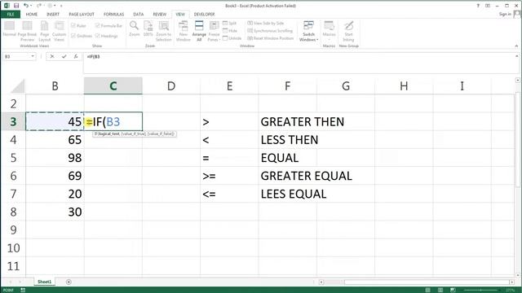Cancel the formula entry (X)
Image resolution: width=522 pixels, height=293 pixels.
52,56
